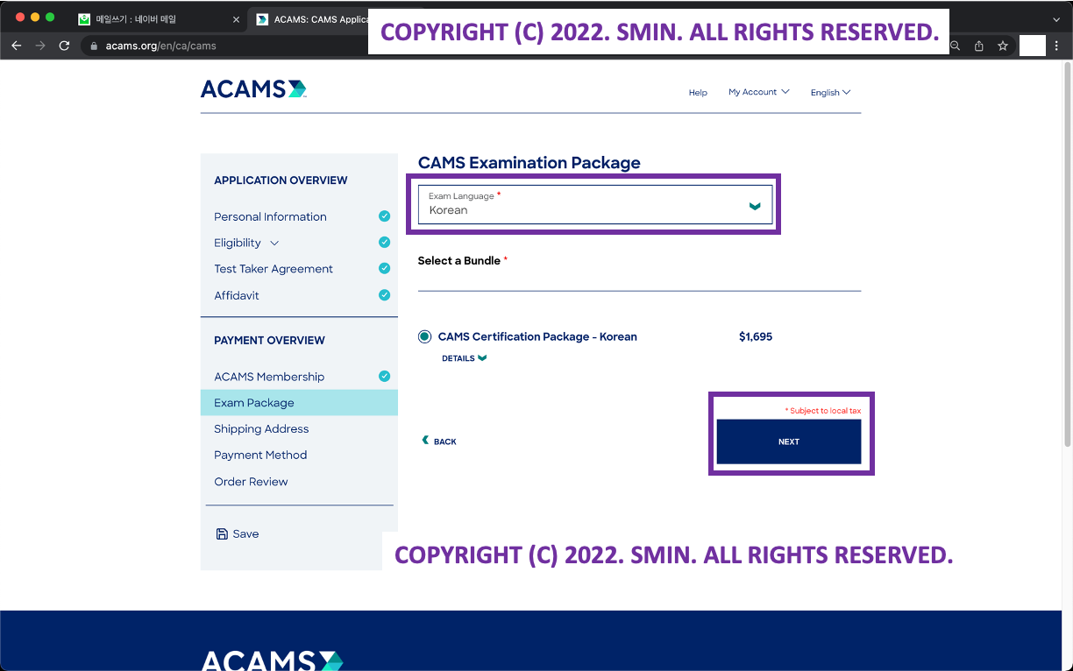Click the ACAMS logo in the page header
Image resolution: width=1073 pixels, height=671 pixels.
[x=253, y=88]
